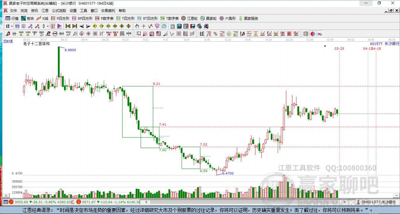The height and width of the screenshot is (214, 400).
Task: Open 赢家服务 service
Action: pos(248,18)
